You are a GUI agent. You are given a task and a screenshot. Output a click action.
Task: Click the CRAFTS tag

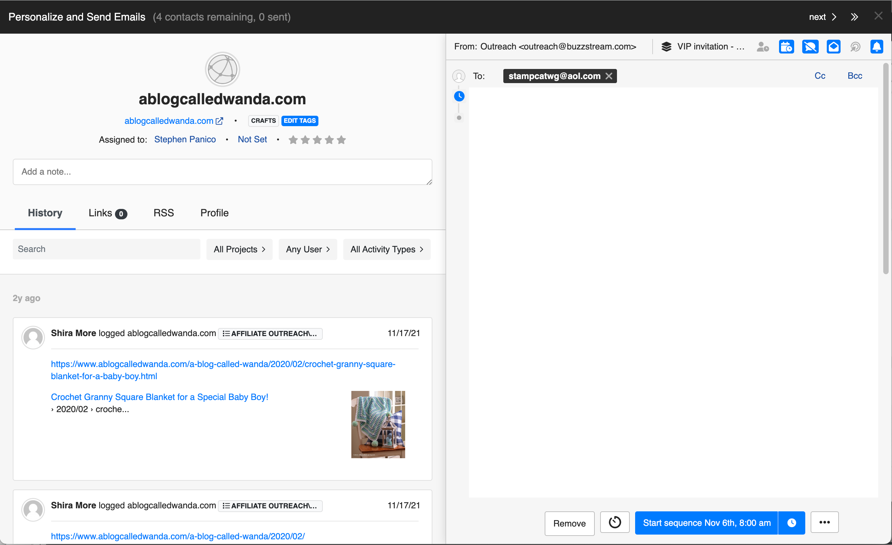[x=263, y=120]
